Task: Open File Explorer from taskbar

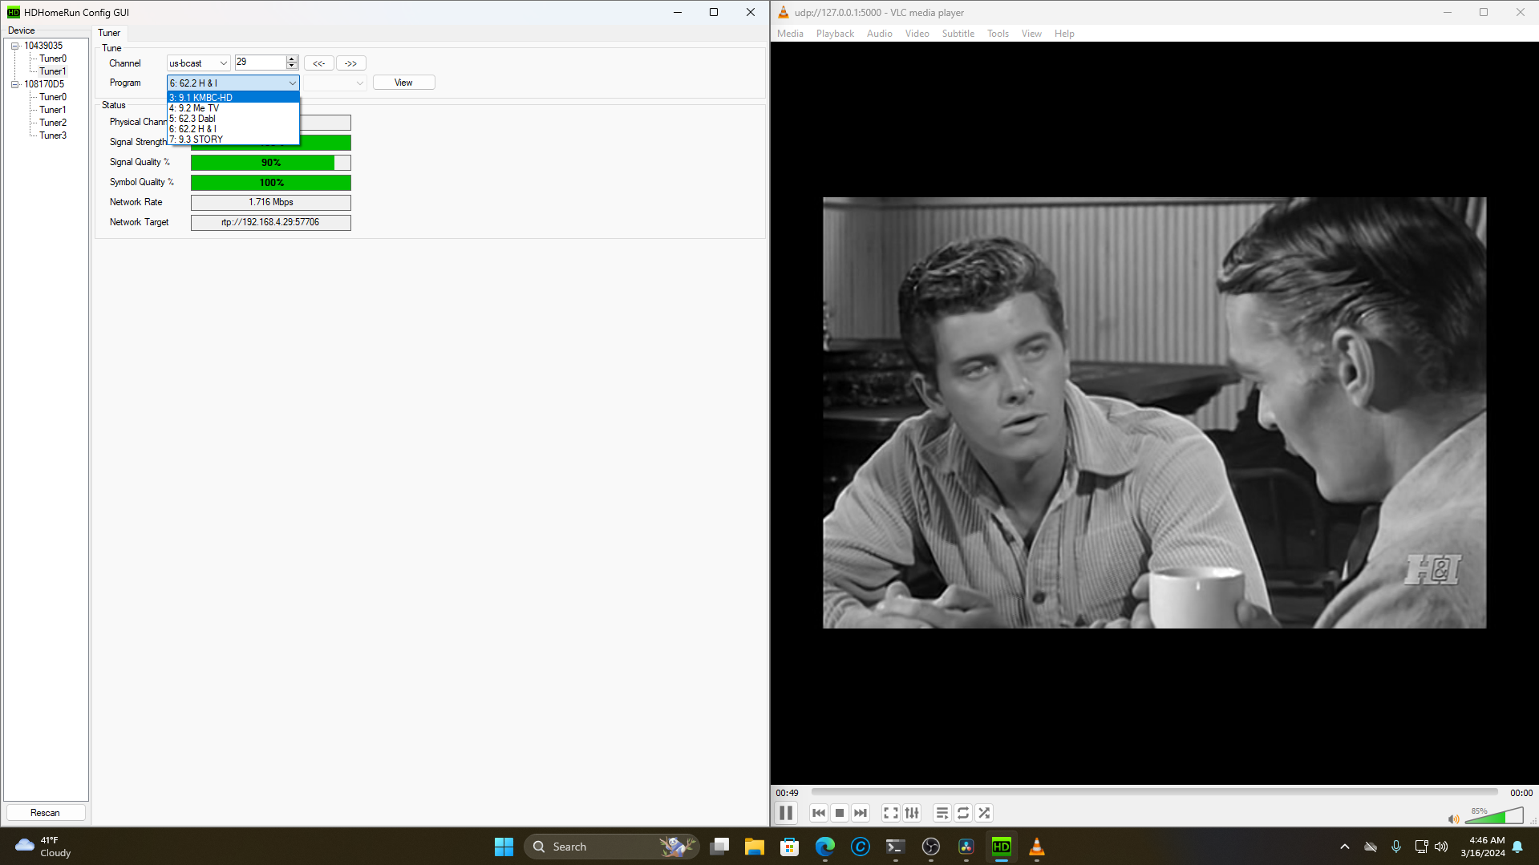Action: (755, 847)
